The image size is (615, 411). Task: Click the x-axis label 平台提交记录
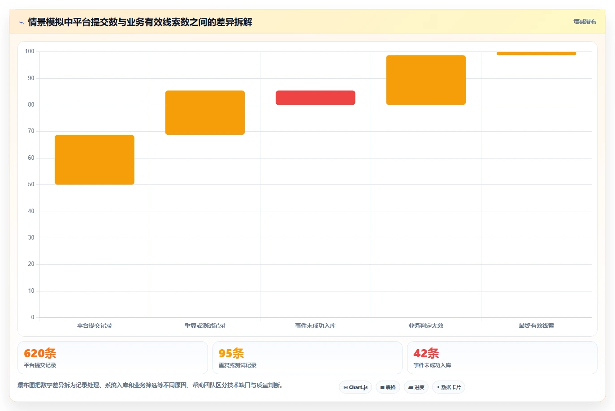(95, 325)
